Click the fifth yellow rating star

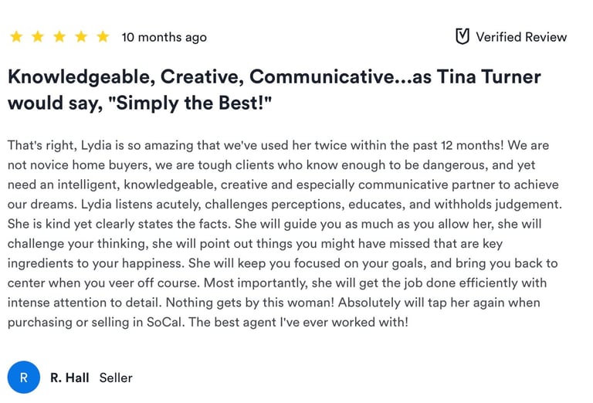pyautogui.click(x=102, y=37)
